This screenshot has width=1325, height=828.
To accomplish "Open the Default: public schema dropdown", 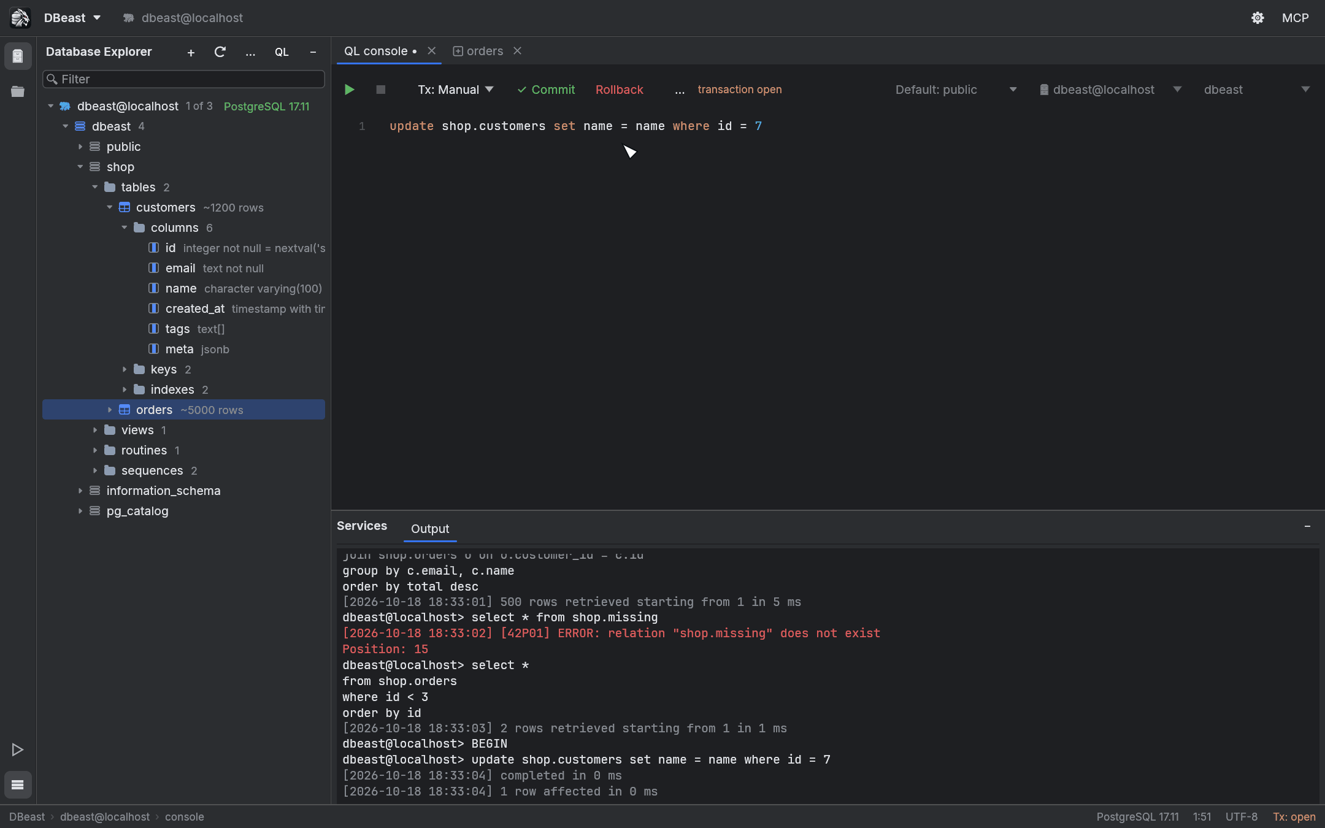I will (956, 90).
